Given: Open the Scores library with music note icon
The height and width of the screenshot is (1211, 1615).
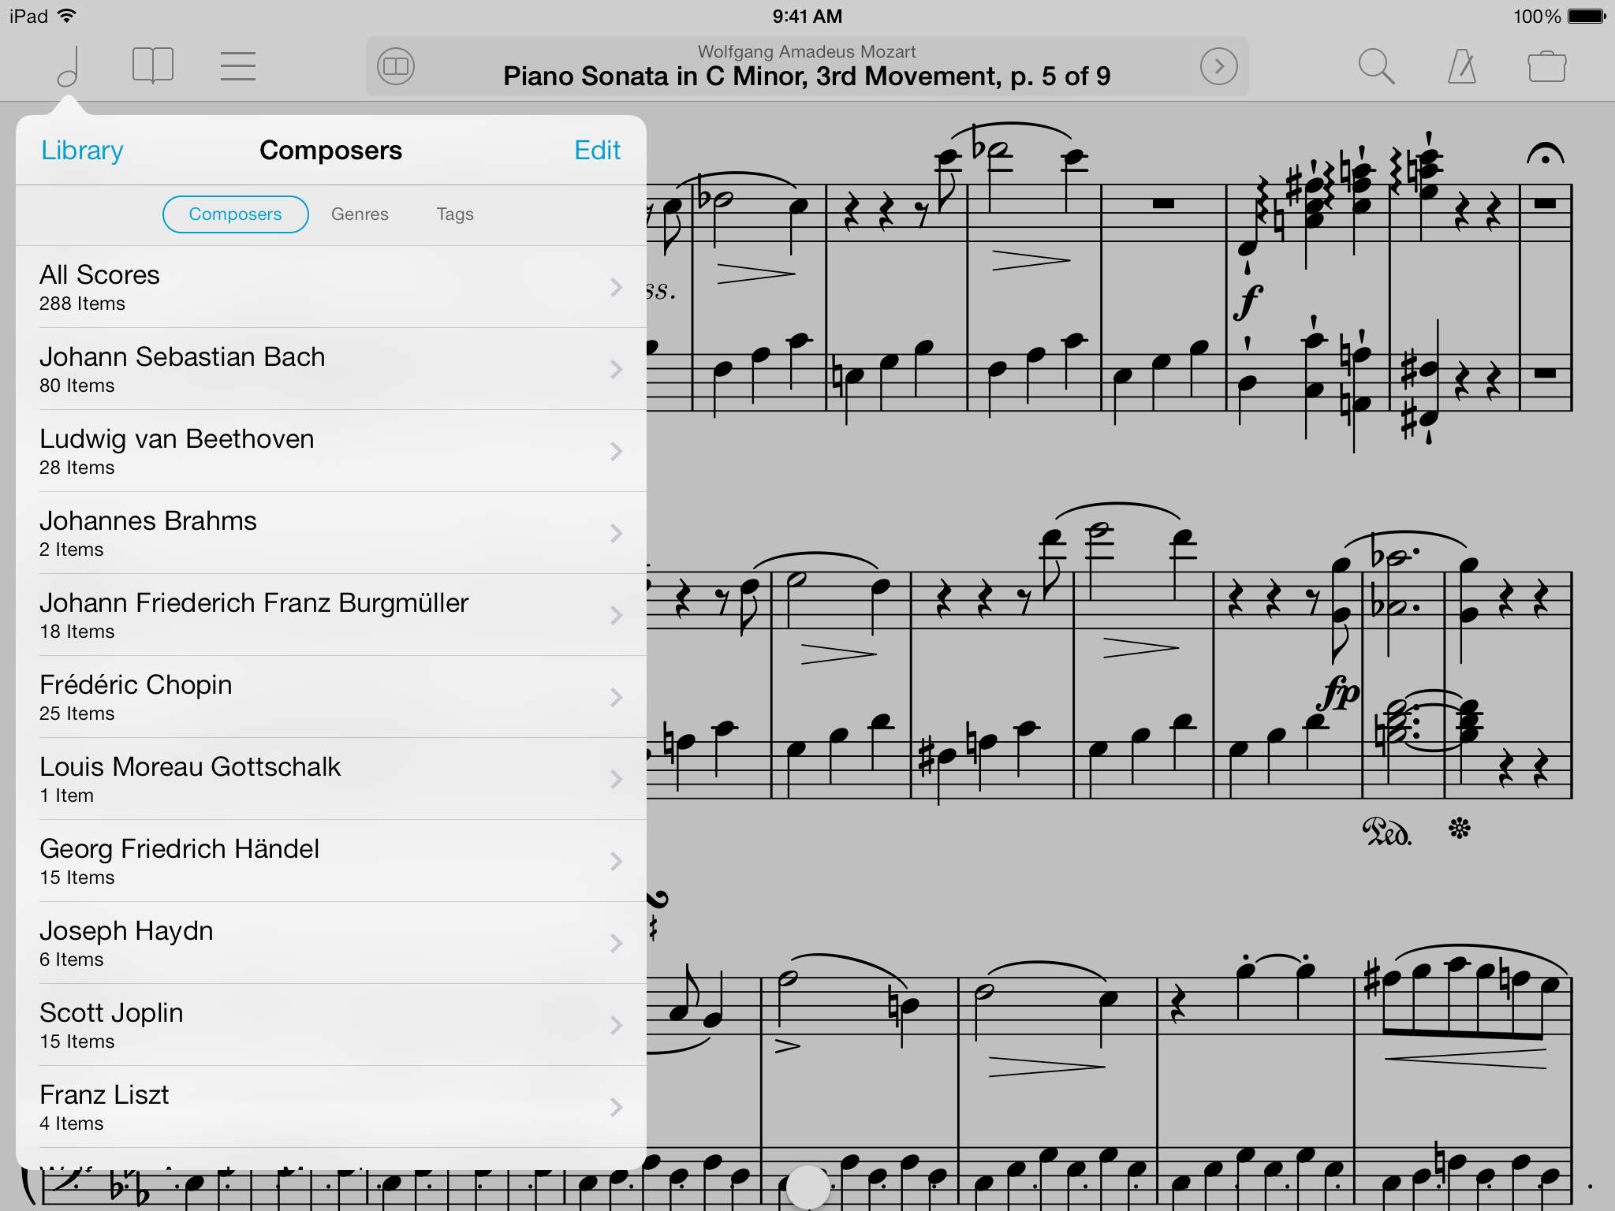Looking at the screenshot, I should tap(69, 65).
